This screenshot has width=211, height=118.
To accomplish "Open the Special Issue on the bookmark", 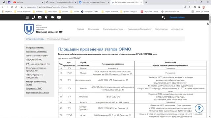I will [x=171, y=11].
